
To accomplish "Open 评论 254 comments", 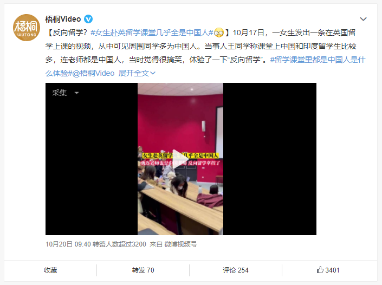I will click(236, 270).
